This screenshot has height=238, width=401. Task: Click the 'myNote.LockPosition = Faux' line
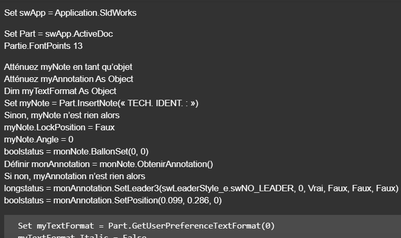(59, 127)
